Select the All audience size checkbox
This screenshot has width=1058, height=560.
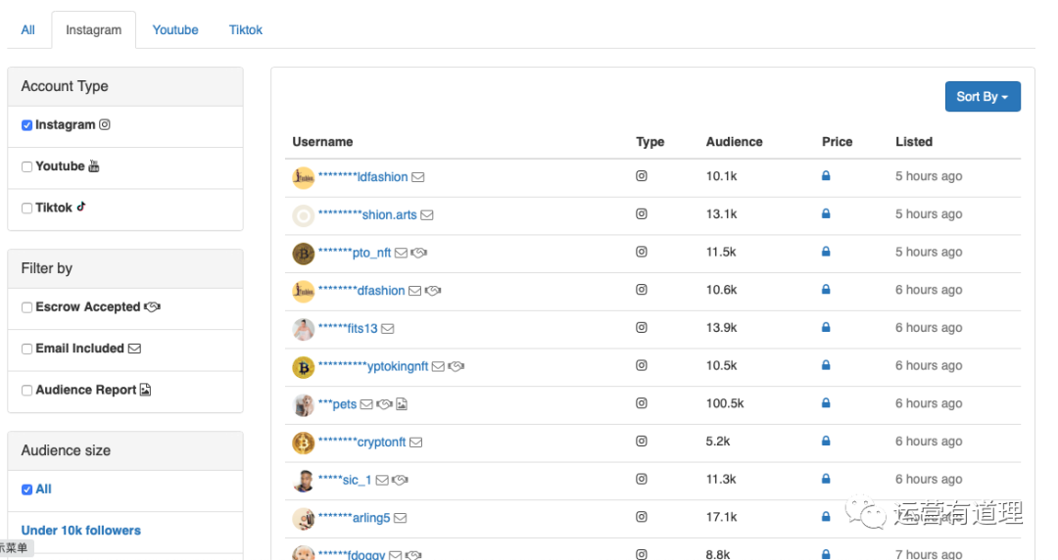click(x=27, y=490)
